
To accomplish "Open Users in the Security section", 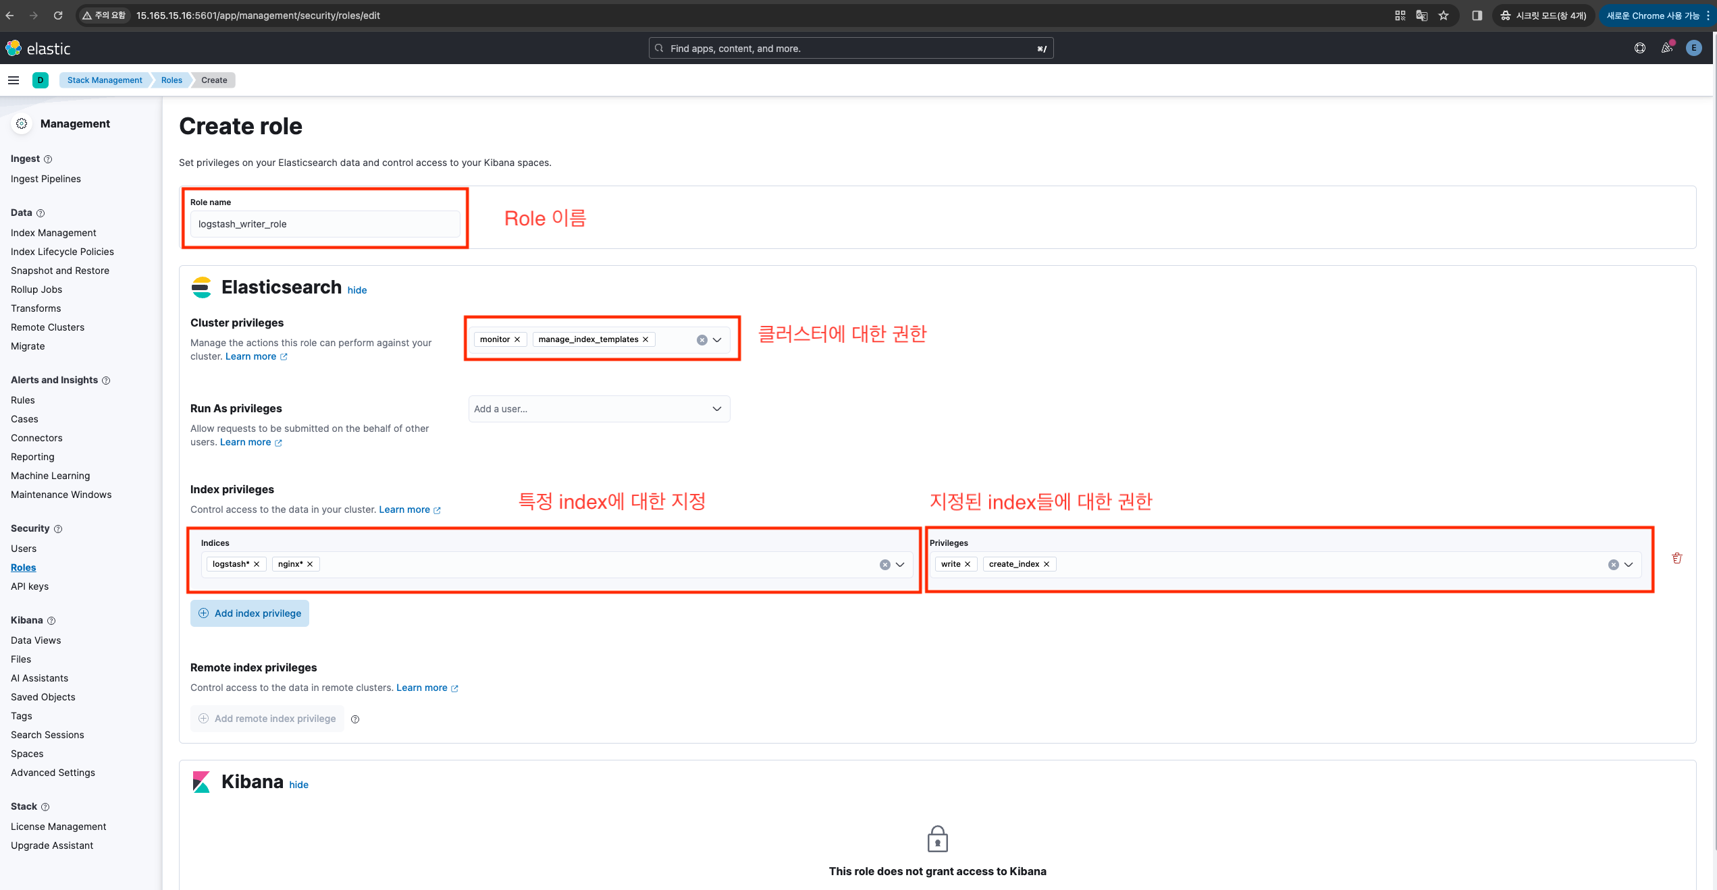I will coord(24,549).
